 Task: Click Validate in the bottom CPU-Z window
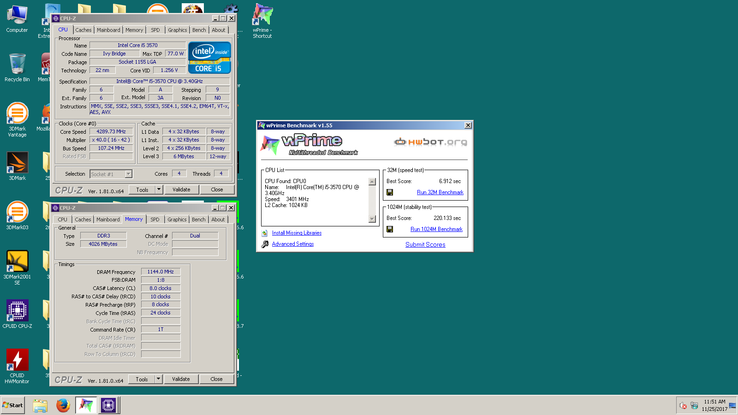click(181, 379)
